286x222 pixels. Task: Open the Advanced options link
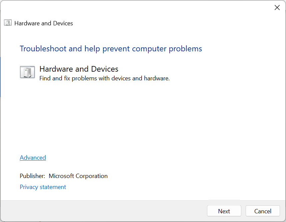point(33,158)
